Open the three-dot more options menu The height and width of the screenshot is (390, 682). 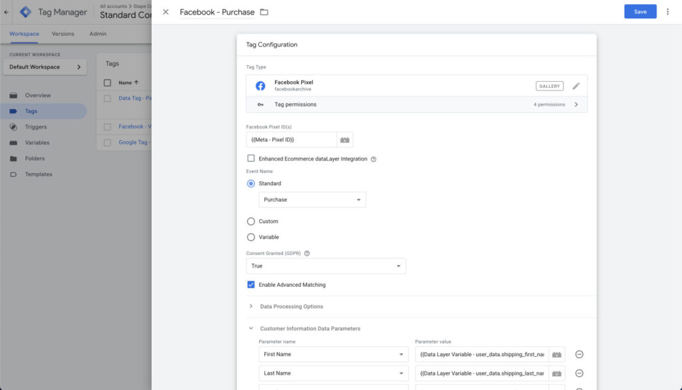667,11
